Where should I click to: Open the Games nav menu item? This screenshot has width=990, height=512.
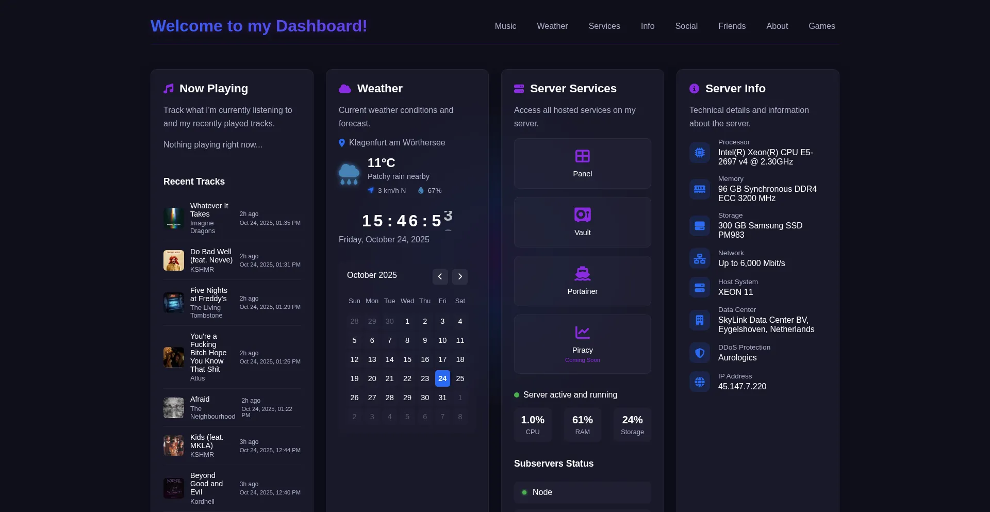821,26
